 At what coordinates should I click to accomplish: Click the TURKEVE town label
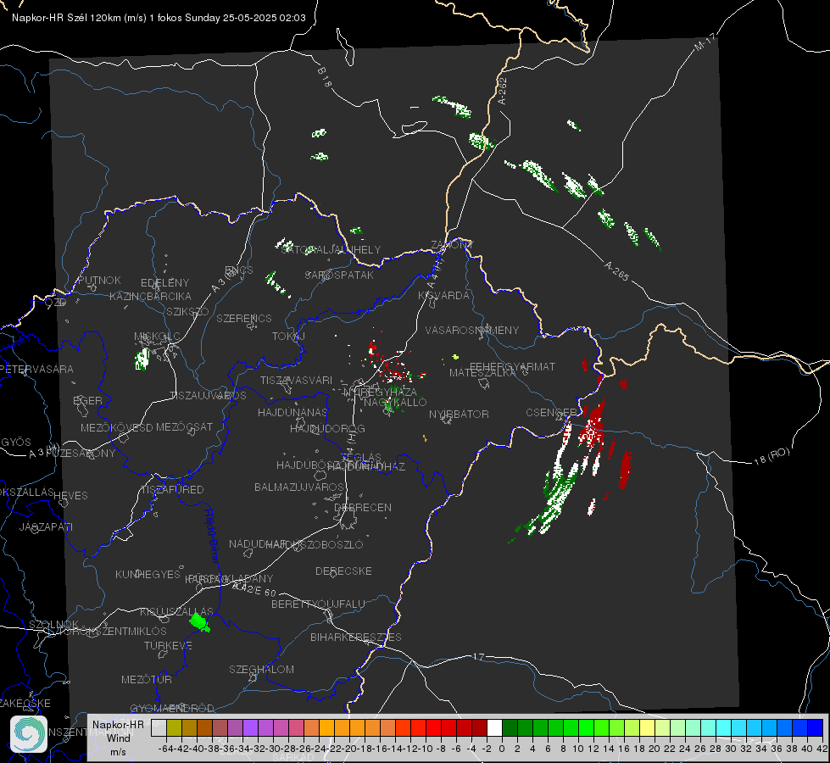[x=169, y=645]
